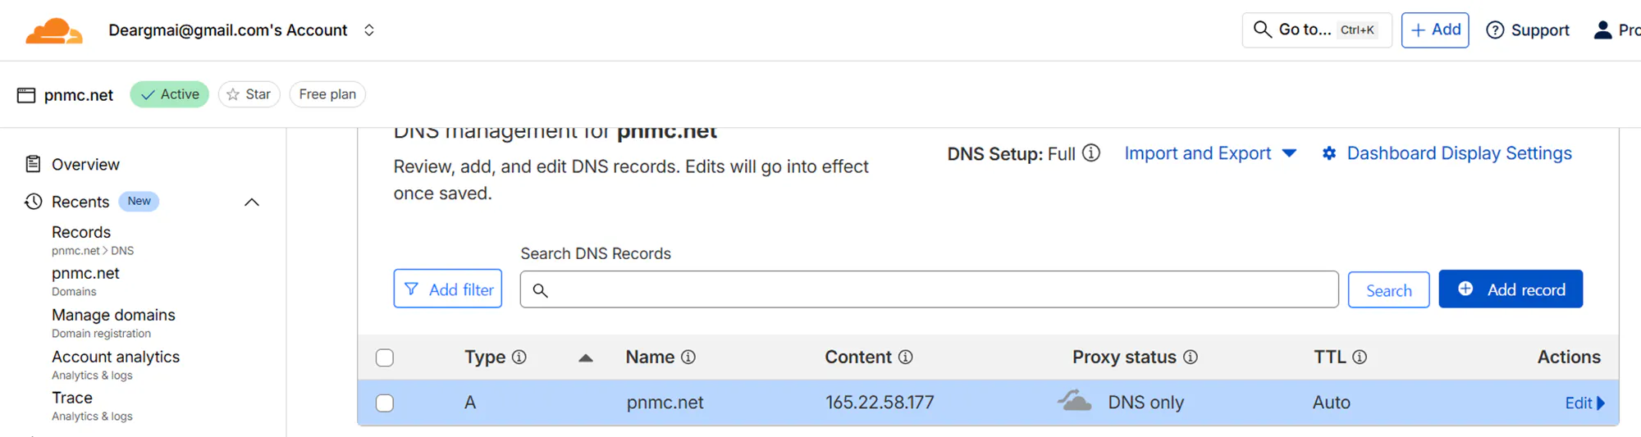
Task: Click the grey DNS only cloud icon
Action: tap(1074, 401)
